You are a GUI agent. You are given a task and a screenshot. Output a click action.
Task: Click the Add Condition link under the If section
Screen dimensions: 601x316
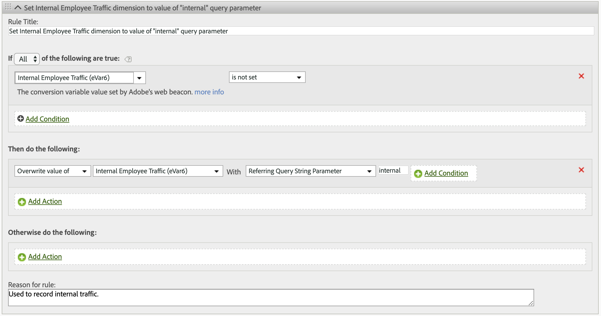pyautogui.click(x=47, y=119)
